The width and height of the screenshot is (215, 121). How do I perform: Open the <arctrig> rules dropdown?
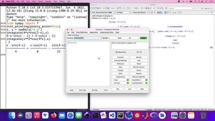pyautogui.click(x=120, y=83)
